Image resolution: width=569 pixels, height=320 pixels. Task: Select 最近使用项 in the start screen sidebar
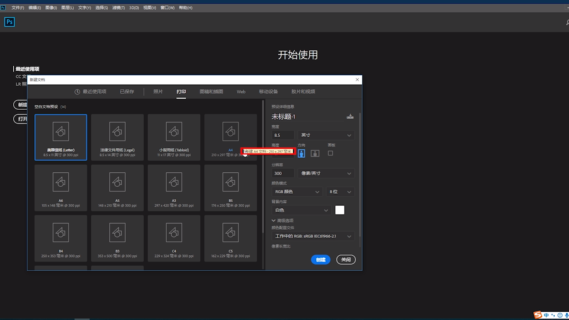coord(27,69)
